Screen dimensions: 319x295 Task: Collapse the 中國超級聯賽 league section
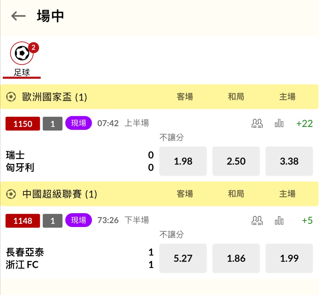click(60, 194)
